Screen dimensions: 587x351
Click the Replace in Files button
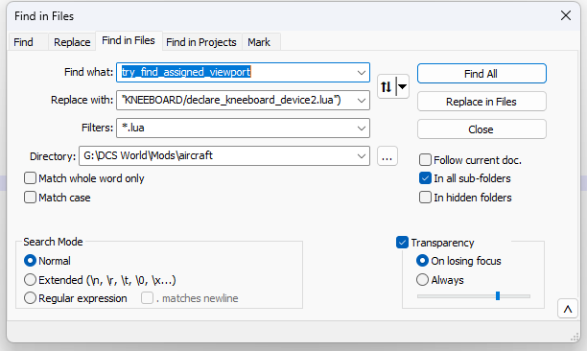(481, 102)
